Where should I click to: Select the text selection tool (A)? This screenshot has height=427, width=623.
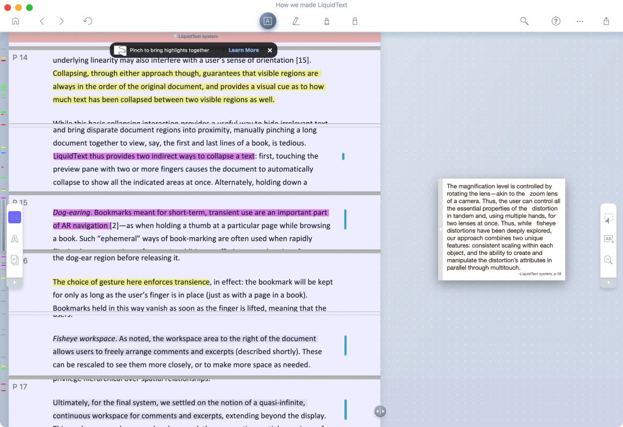click(268, 21)
